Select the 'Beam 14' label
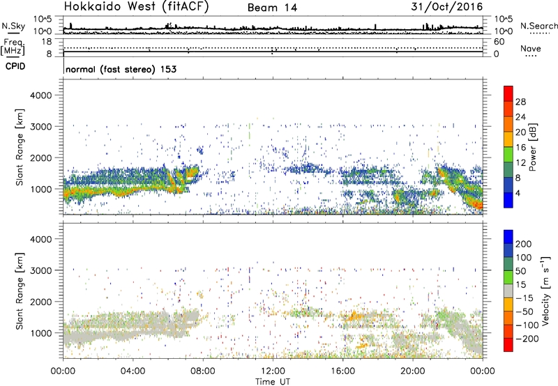The width and height of the screenshot is (558, 386). point(272,8)
